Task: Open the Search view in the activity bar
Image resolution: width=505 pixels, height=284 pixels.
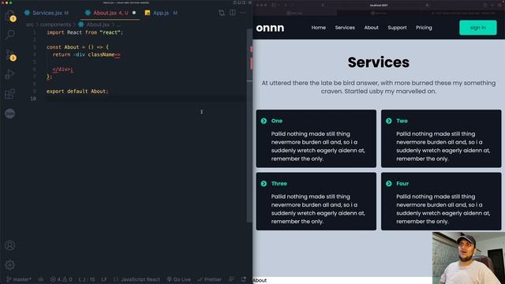Action: 10,35
